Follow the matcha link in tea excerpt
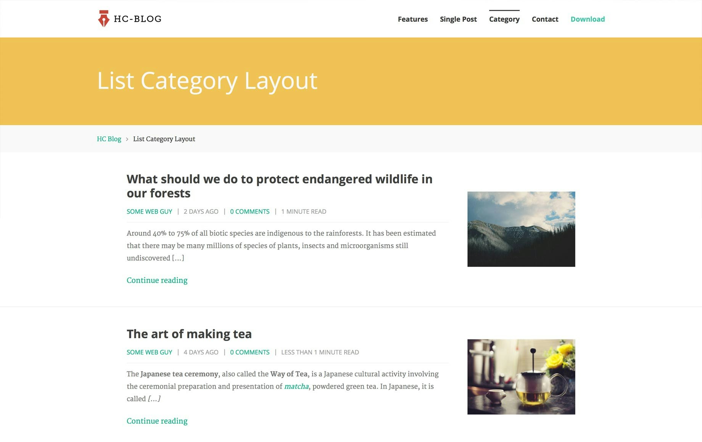Viewport: 702px width, 442px height. 296,386
